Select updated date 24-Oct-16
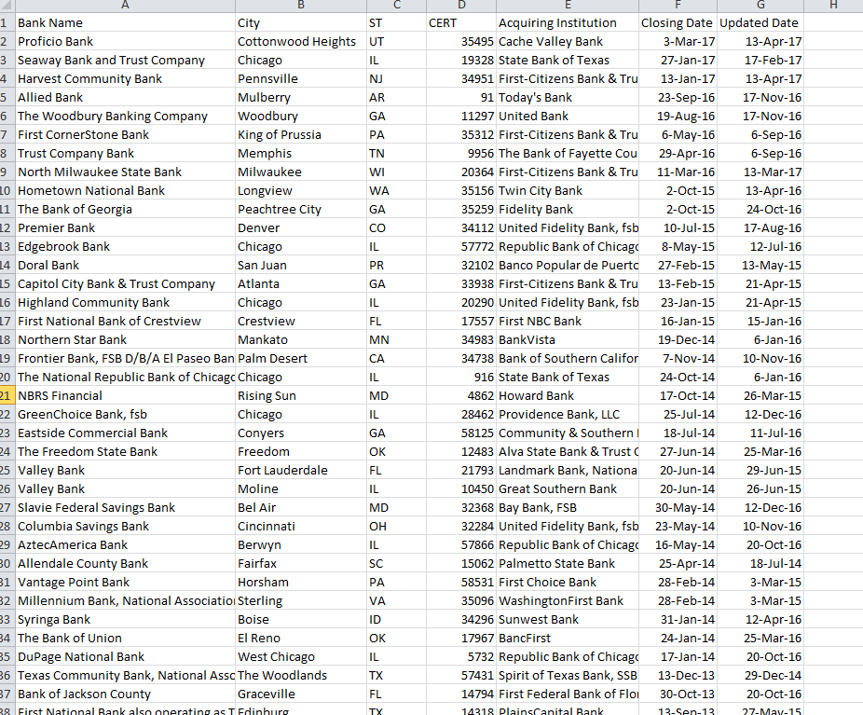 760,210
